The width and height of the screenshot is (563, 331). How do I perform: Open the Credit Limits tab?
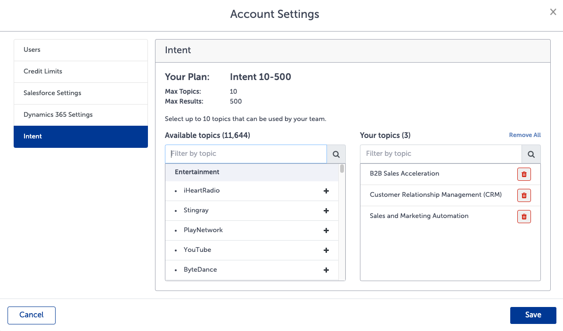coord(81,72)
